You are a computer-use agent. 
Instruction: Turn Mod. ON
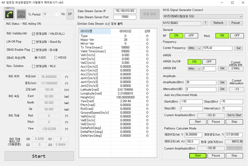click(x=222, y=36)
